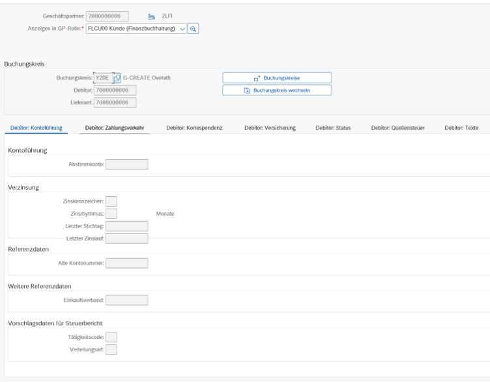Click the Monate label
This screenshot has width=490, height=382.
[x=165, y=214]
